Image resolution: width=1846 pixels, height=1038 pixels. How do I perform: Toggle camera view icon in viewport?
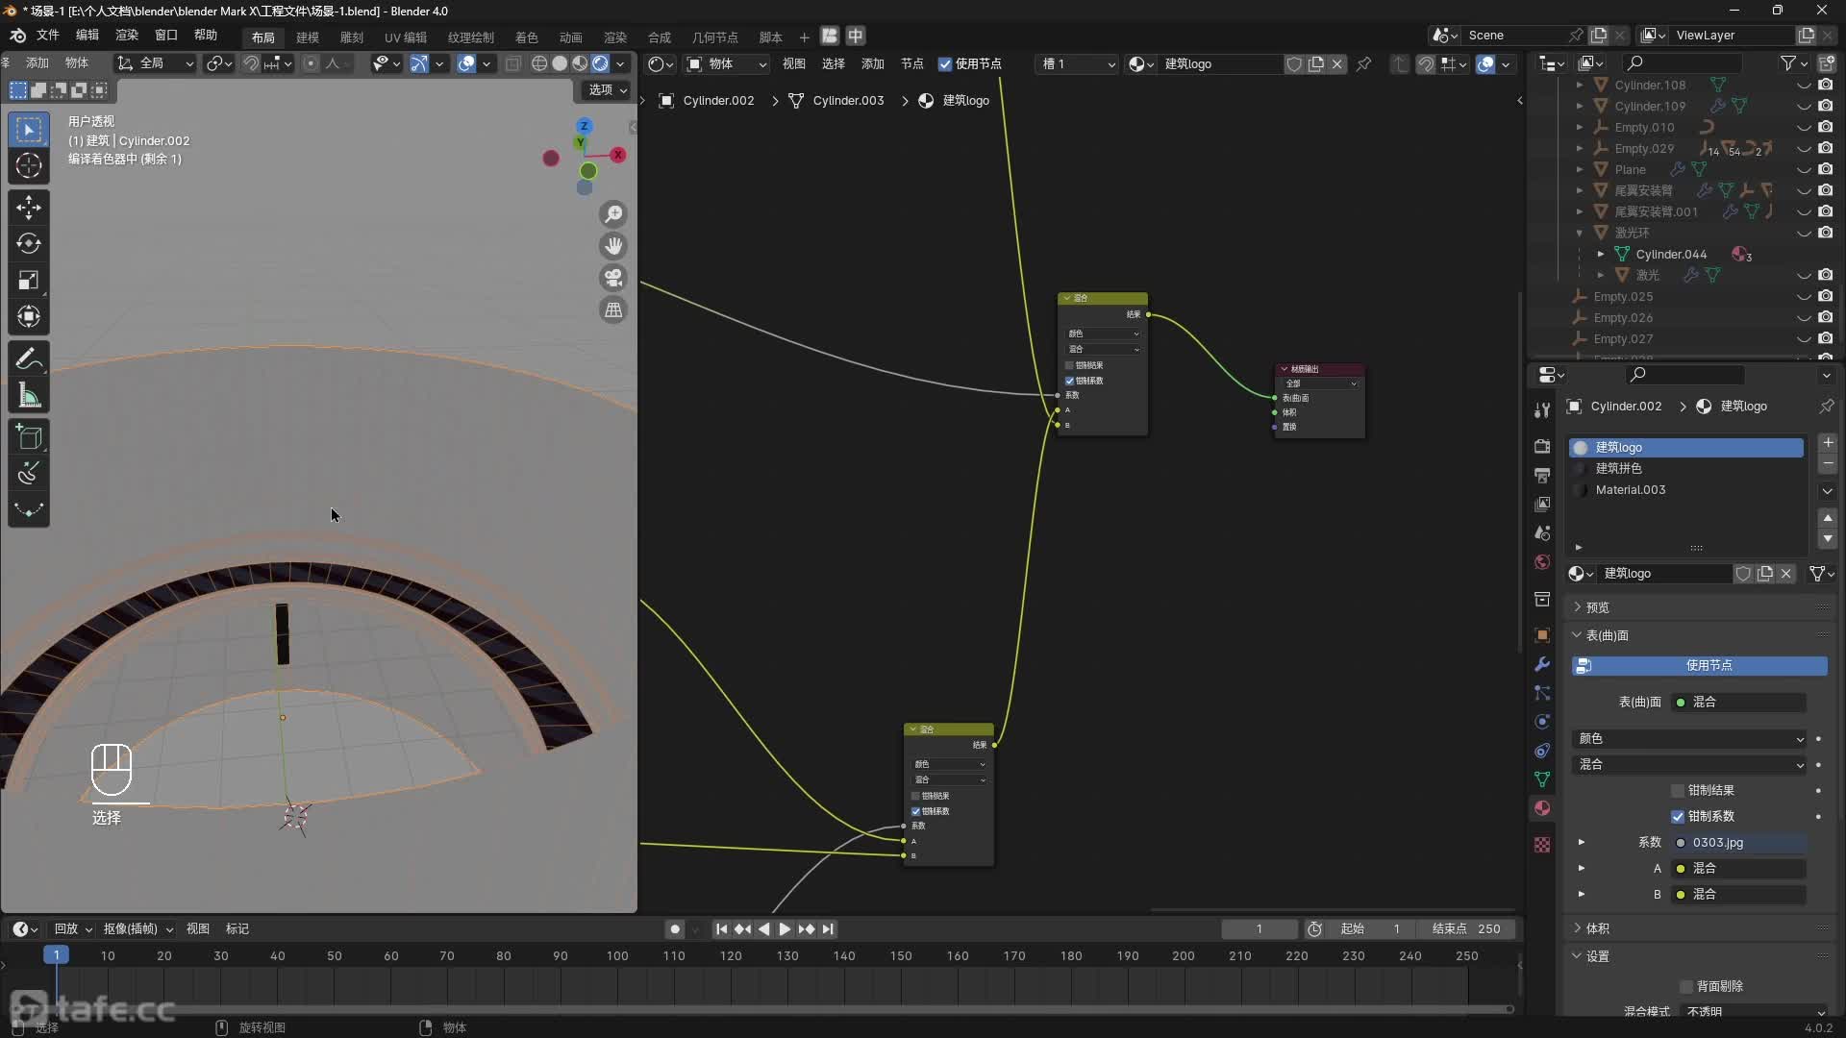tap(613, 278)
